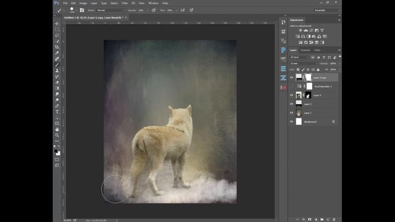Select the Gradient tool

click(x=57, y=88)
